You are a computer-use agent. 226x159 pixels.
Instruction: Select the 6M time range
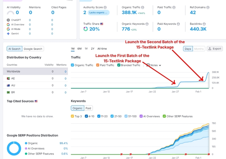point(79,49)
